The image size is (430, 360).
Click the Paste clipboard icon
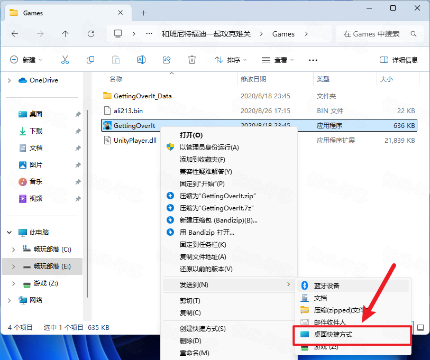(x=116, y=60)
